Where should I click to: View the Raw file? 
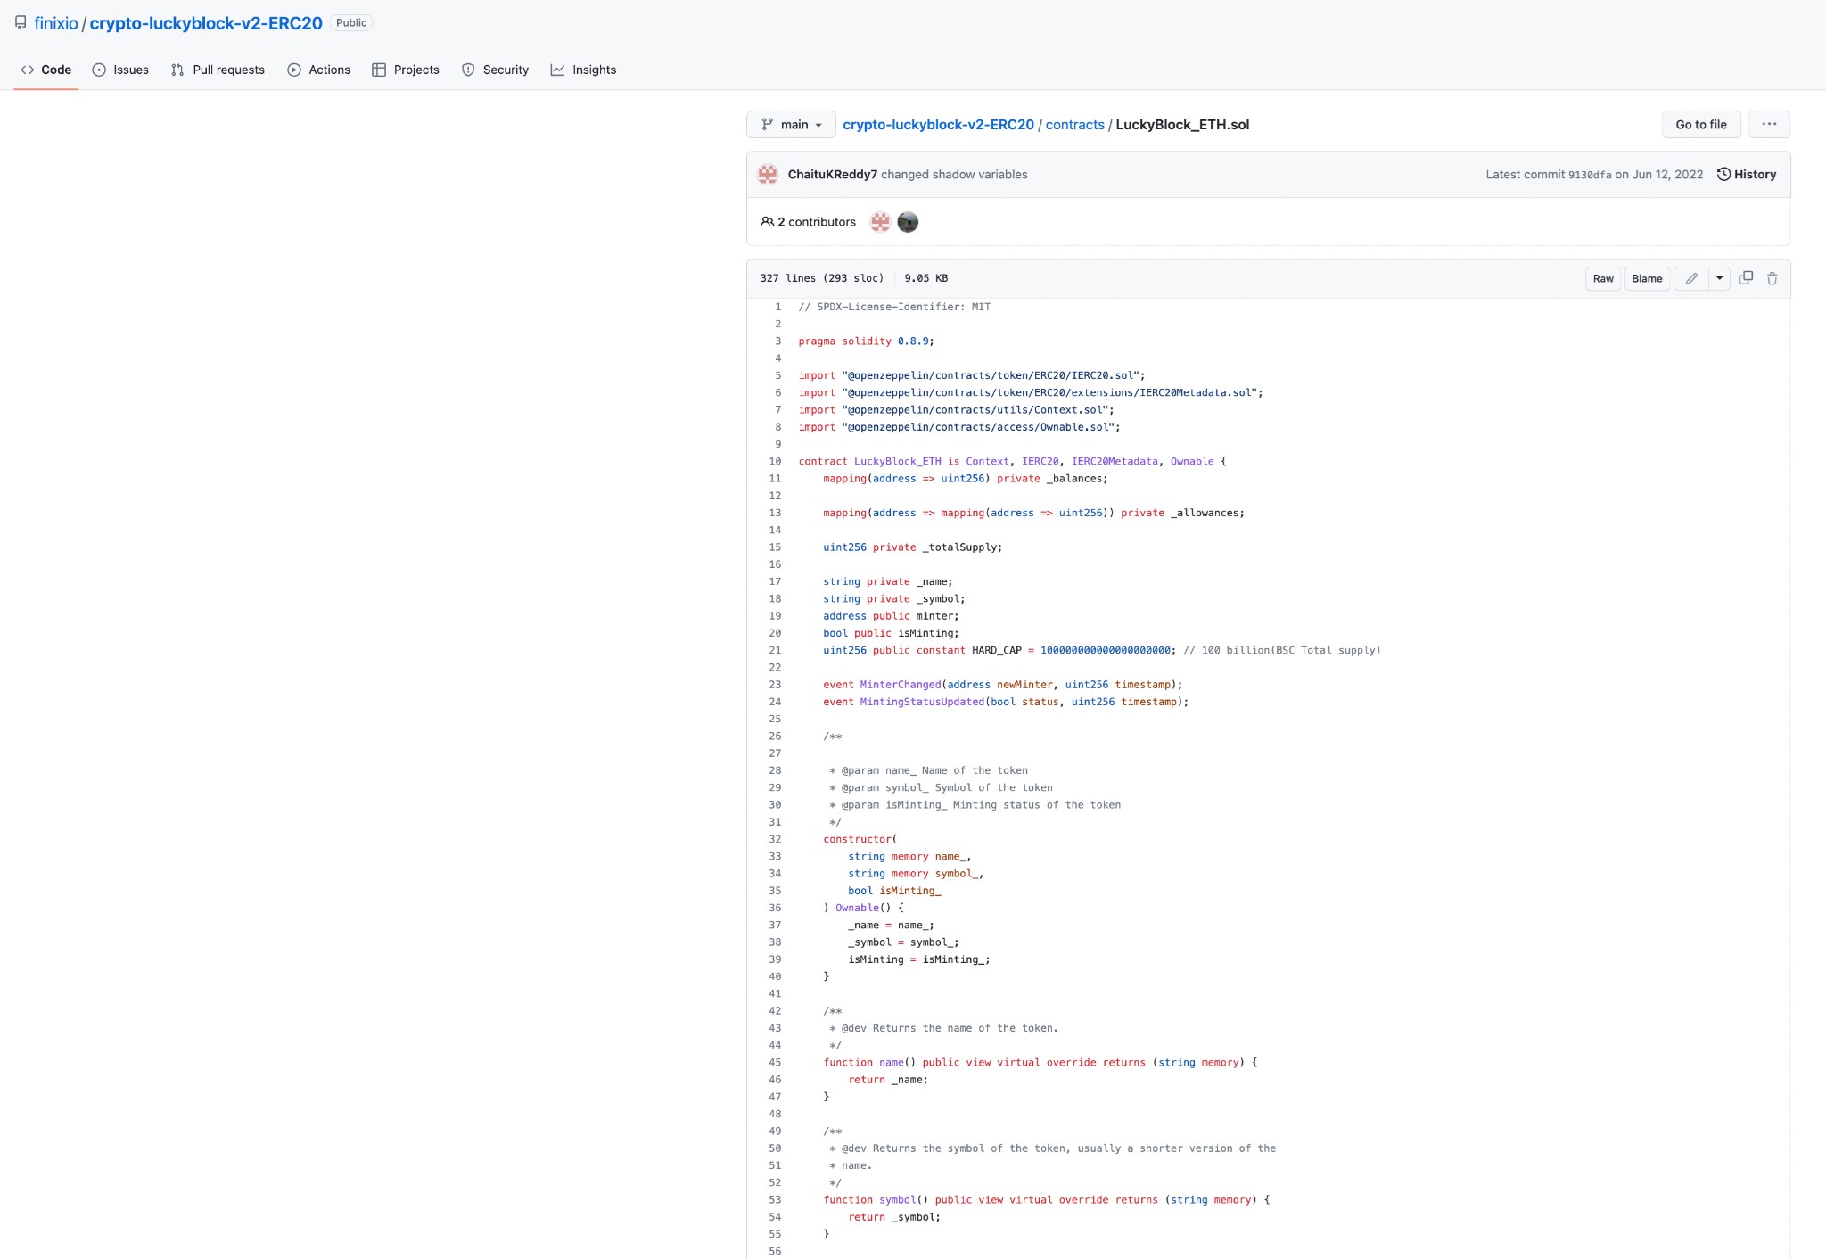point(1602,279)
